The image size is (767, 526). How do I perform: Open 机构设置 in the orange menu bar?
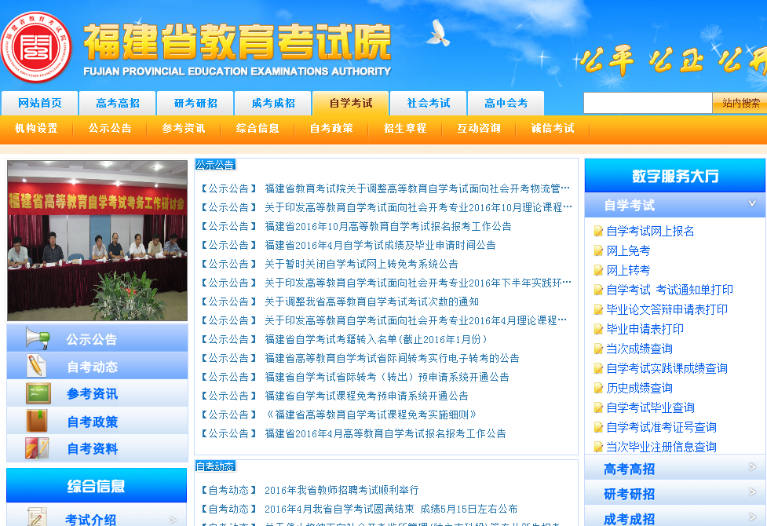coord(36,128)
